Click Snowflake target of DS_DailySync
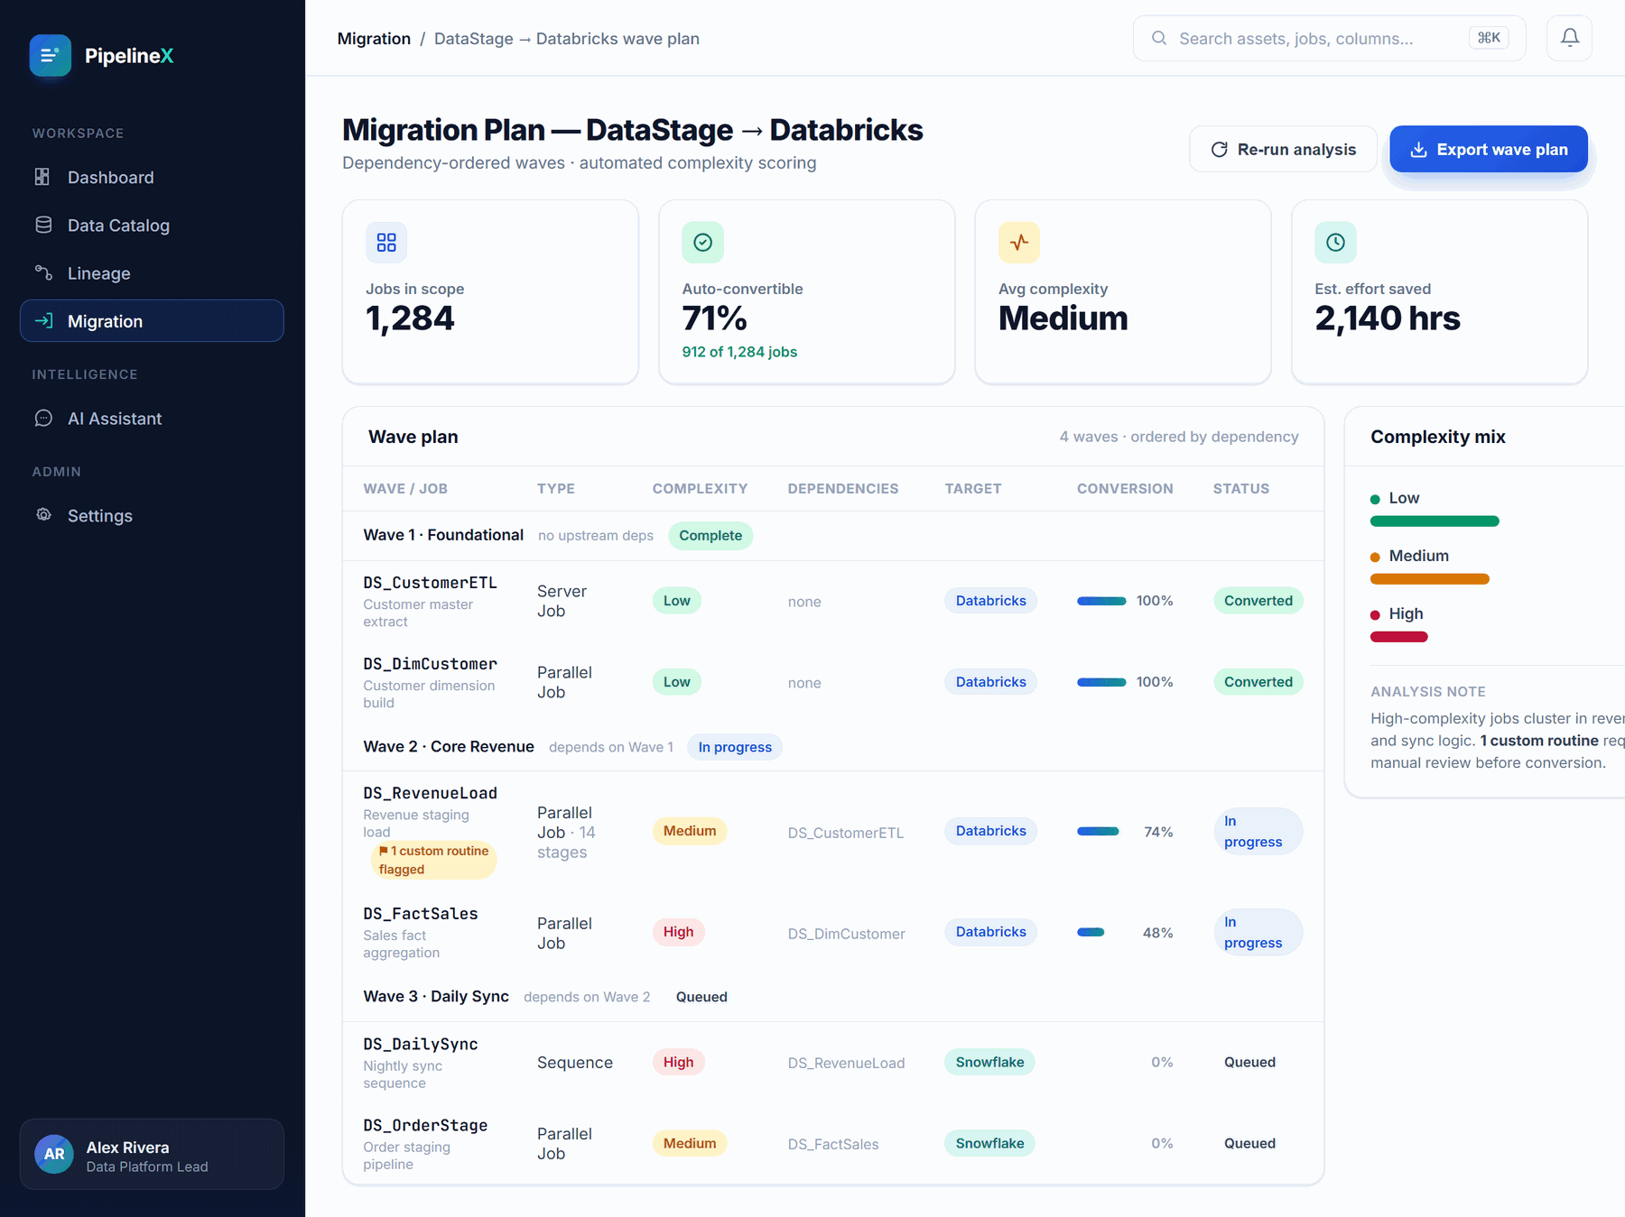Screen dimensions: 1625x1217 989,1062
